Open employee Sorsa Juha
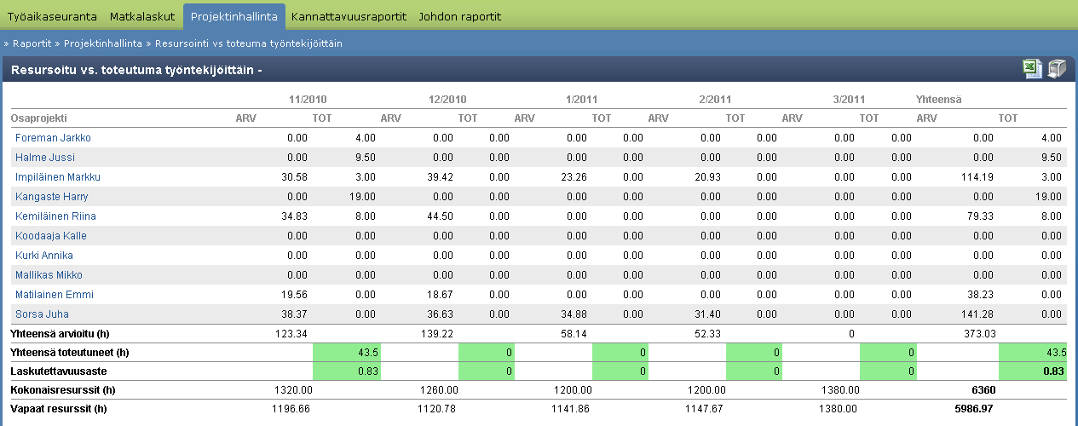Screen dimensions: 1078x426 click(x=43, y=314)
